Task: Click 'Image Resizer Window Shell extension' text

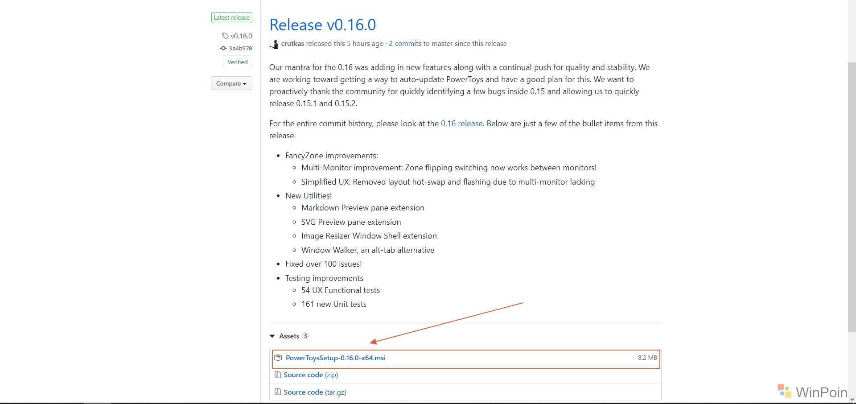Action: pyautogui.click(x=369, y=236)
